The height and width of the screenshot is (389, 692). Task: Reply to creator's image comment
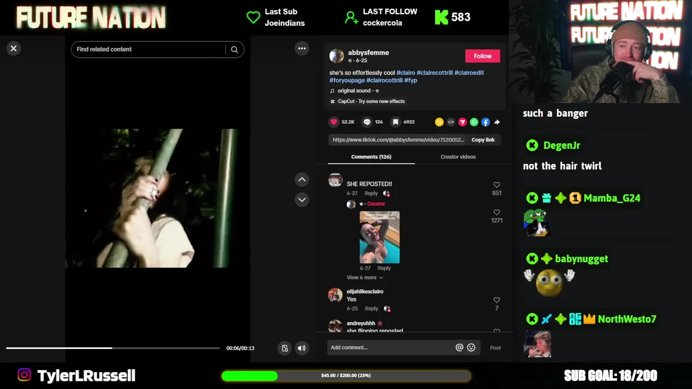384,269
